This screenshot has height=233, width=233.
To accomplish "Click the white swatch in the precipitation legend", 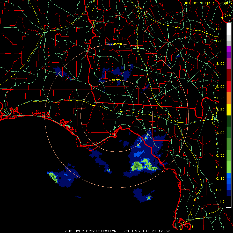I will coord(229,29).
